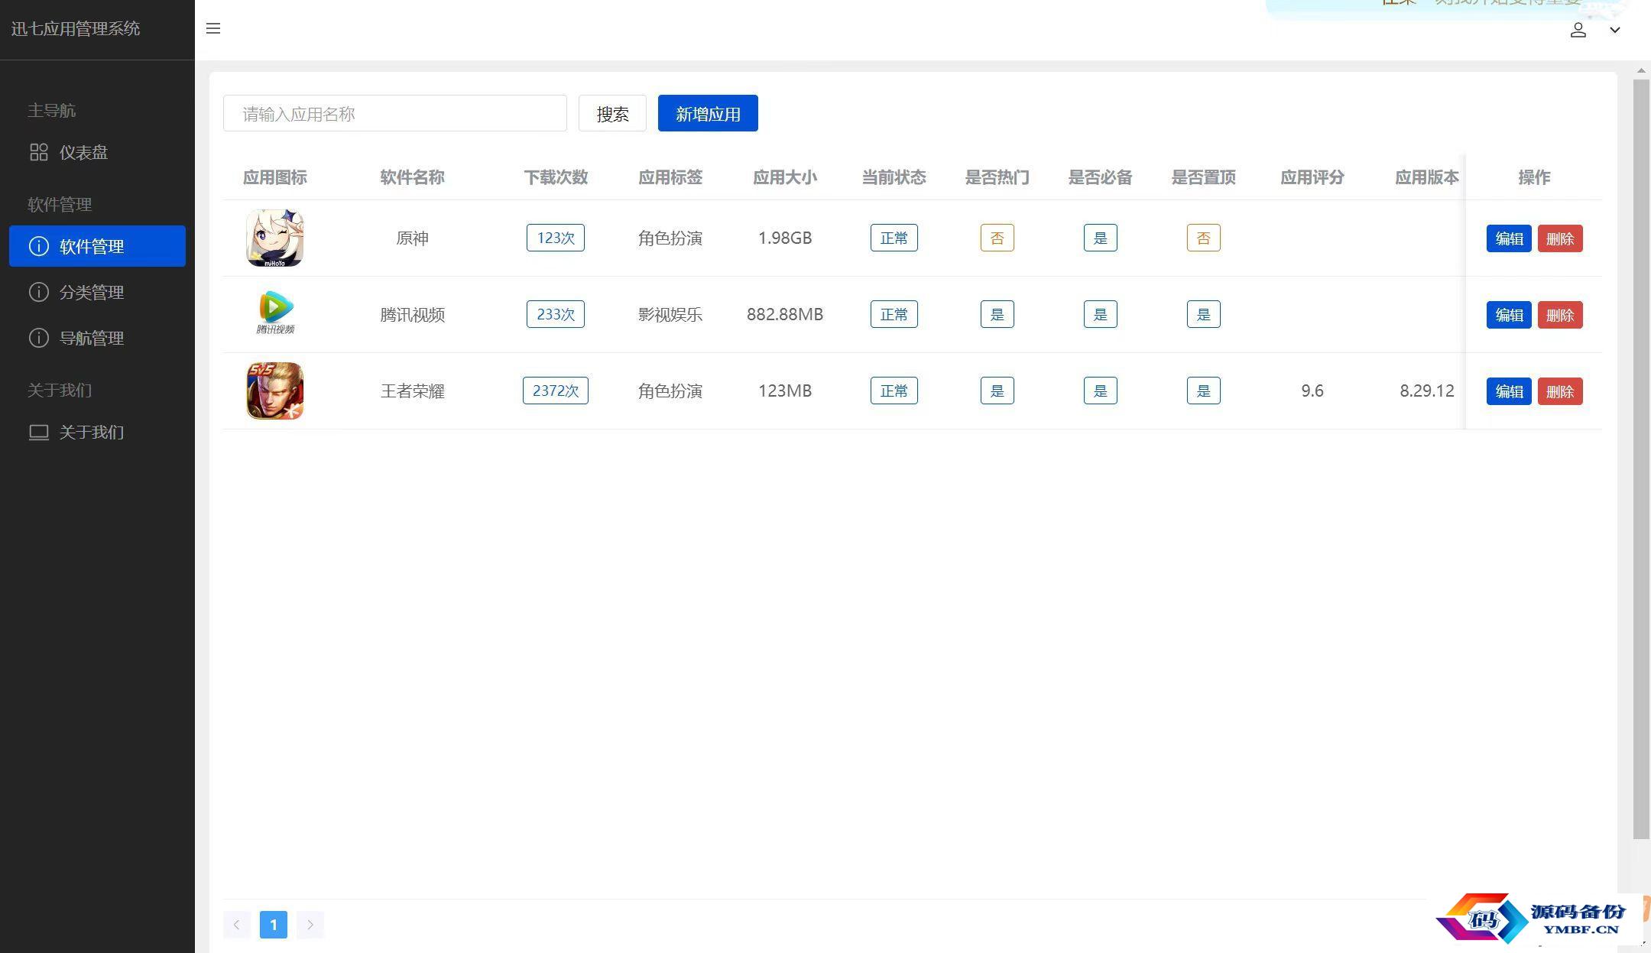Click 是否热门 否 tag for 原神
The width and height of the screenshot is (1651, 953).
(x=997, y=238)
